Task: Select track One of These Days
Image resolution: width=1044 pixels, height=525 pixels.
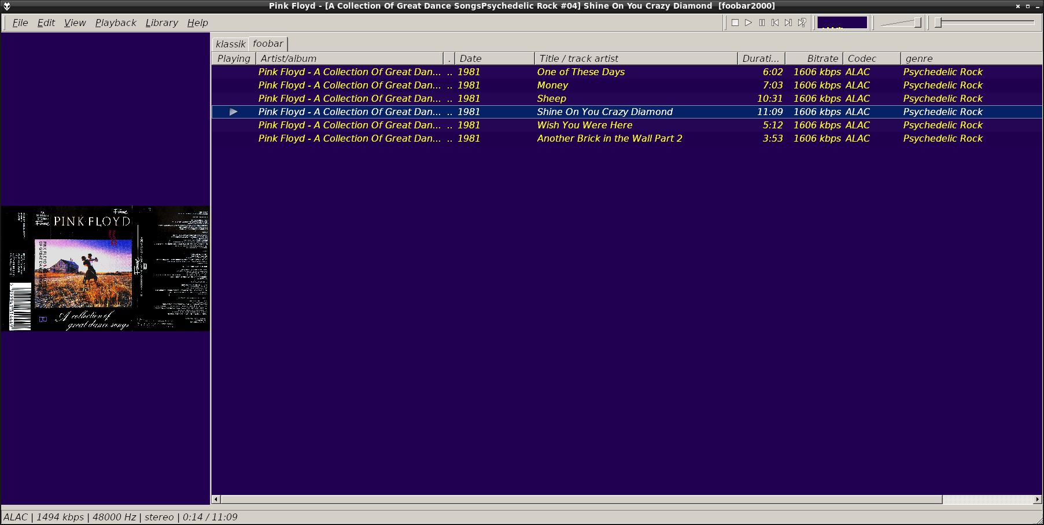Action: point(627,72)
